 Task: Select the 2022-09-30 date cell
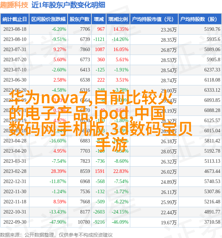14,222
